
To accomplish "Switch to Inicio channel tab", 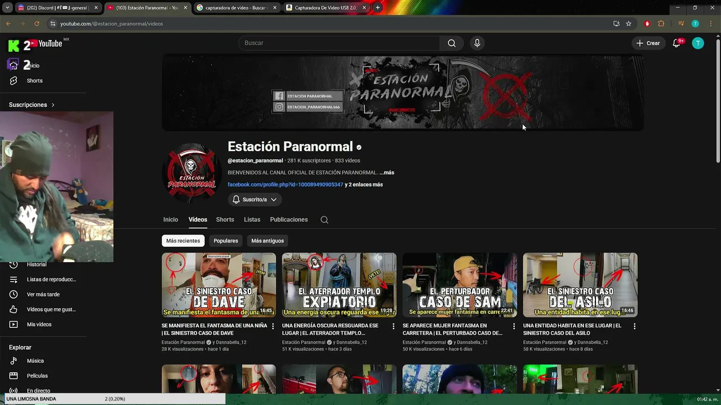I will click(x=171, y=219).
